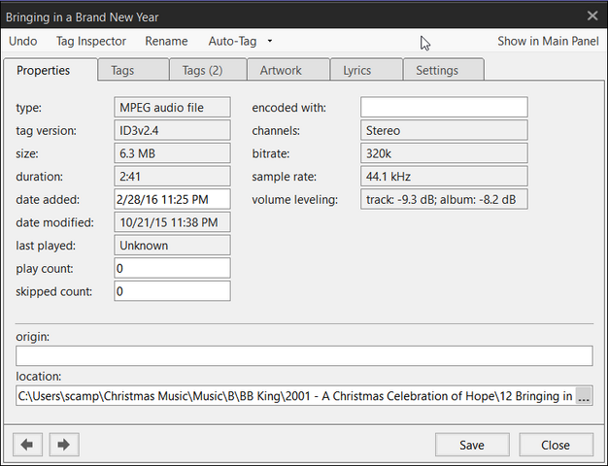This screenshot has height=466, width=608.
Task: Click Rename in the toolbar
Action: click(166, 41)
